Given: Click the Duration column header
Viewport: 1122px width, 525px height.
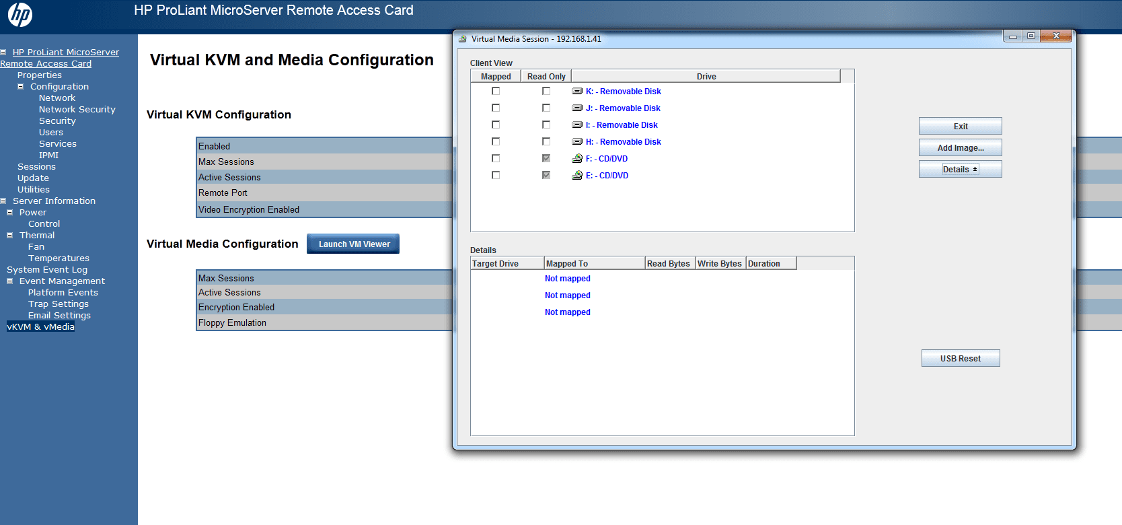Looking at the screenshot, I should pos(771,263).
